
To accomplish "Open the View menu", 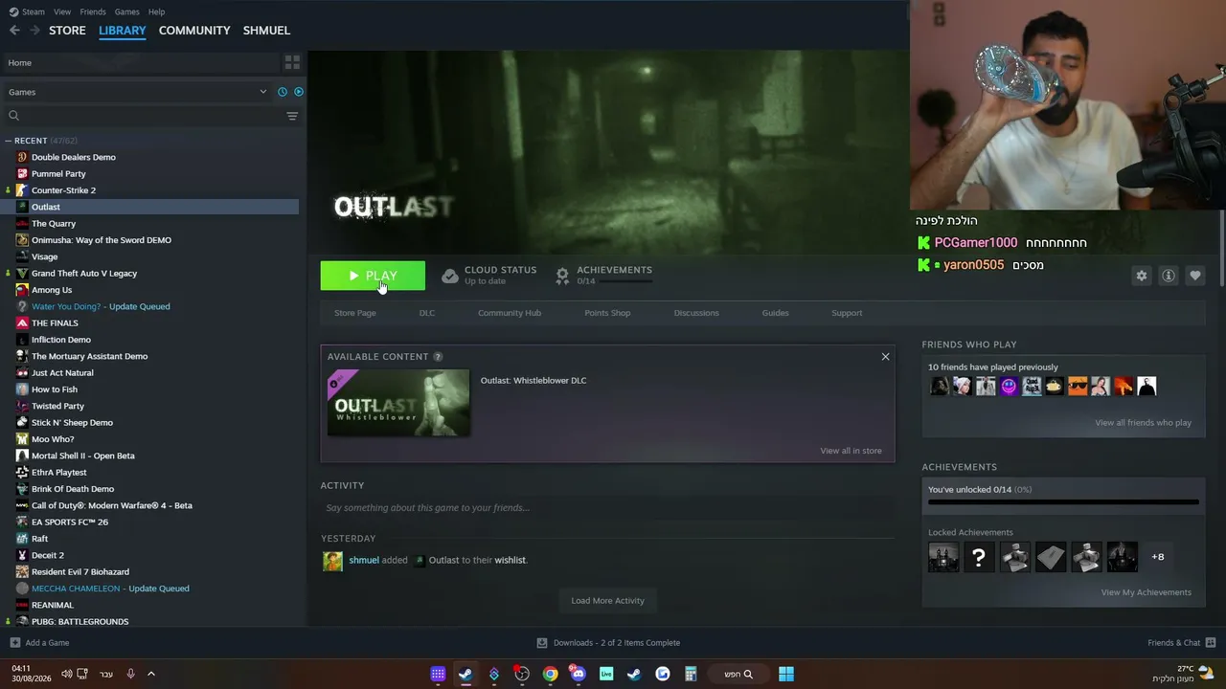I will point(62,11).
